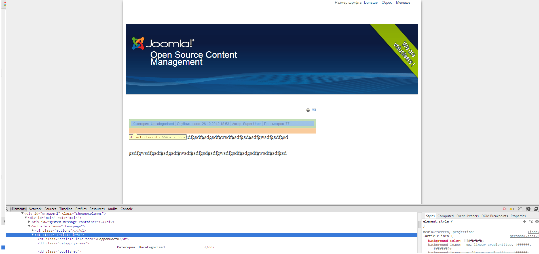The image size is (539, 254).
Task: Click the Просмотров: 77 text
Action: 277,124
